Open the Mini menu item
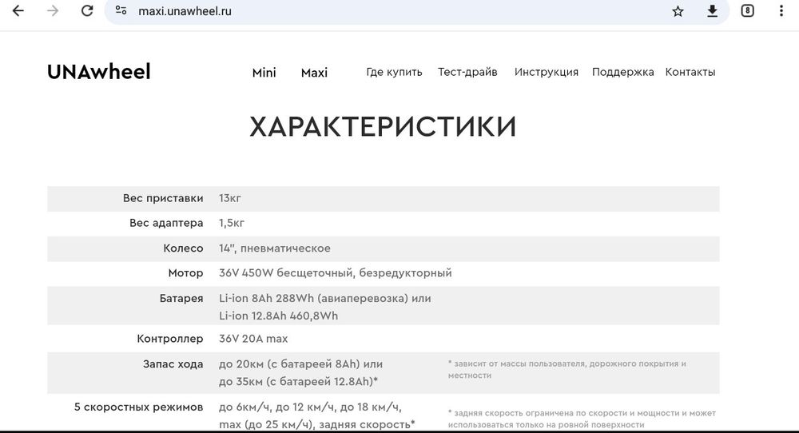799x433 pixels. pos(264,73)
